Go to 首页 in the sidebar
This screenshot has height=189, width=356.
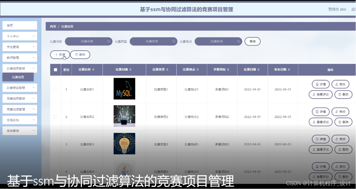[20, 25]
